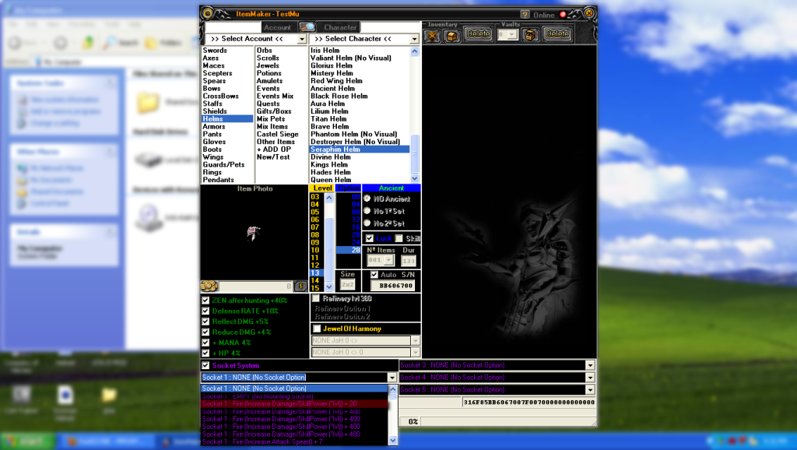
Task: Click the dollar sign icon beside zen field
Action: tap(300, 287)
